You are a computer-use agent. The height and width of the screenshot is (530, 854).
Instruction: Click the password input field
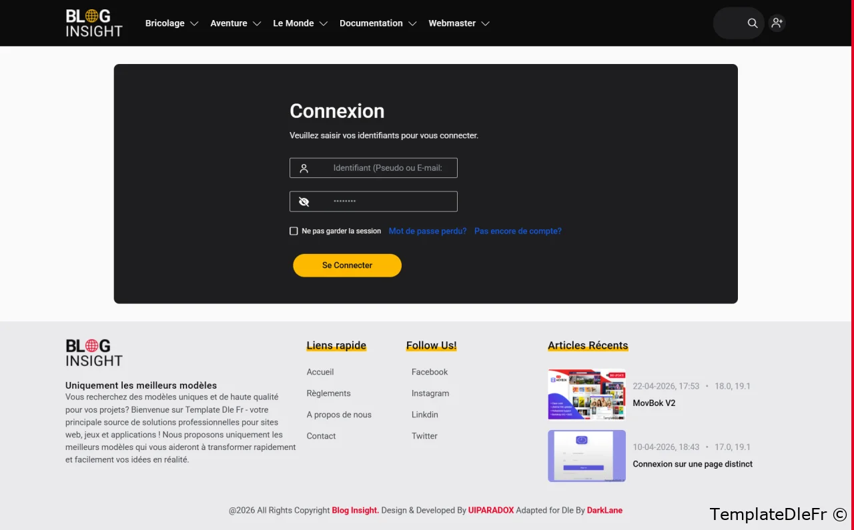point(374,201)
